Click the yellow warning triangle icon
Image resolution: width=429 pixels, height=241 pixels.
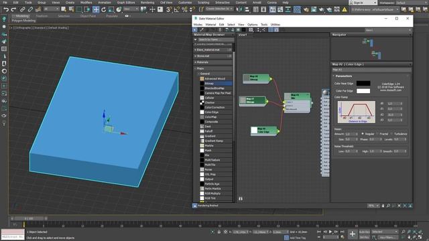point(345,9)
